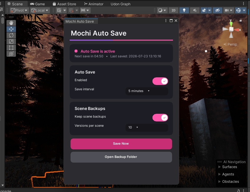The image size is (250, 192).
Task: Open the draw mode shading dropdown
Action: pyautogui.click(x=162, y=10)
